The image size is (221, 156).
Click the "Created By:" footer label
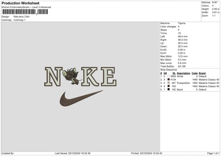tap(8, 153)
